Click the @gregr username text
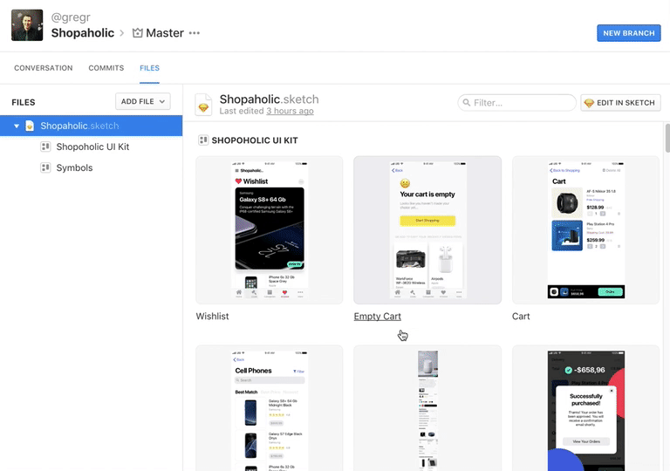This screenshot has height=471, width=670. click(71, 17)
